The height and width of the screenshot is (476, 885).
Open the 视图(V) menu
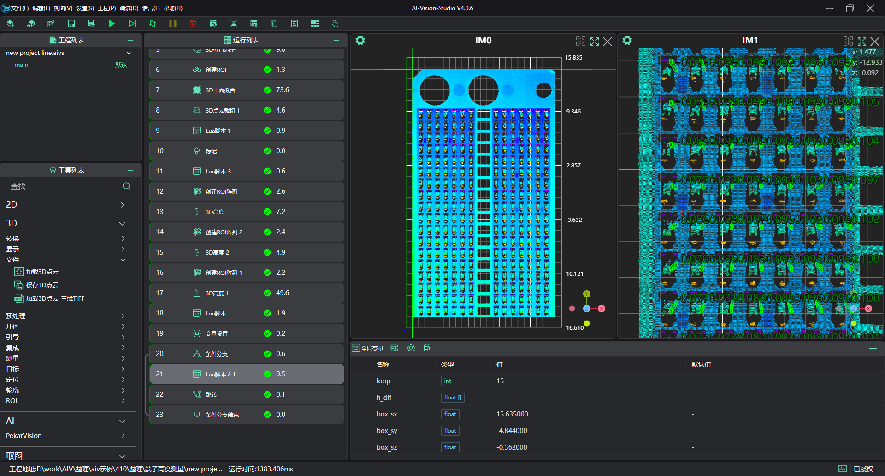point(63,8)
